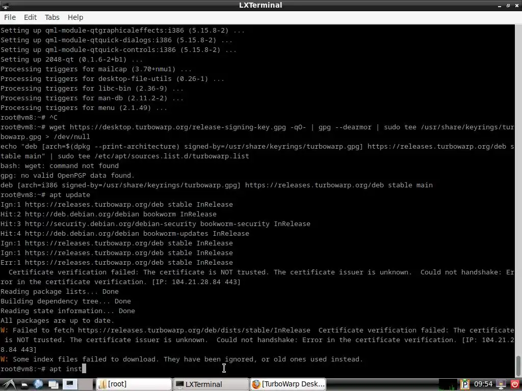522x391 pixels.
Task: Switch to the second desktop in the pager
Action: click(86, 384)
